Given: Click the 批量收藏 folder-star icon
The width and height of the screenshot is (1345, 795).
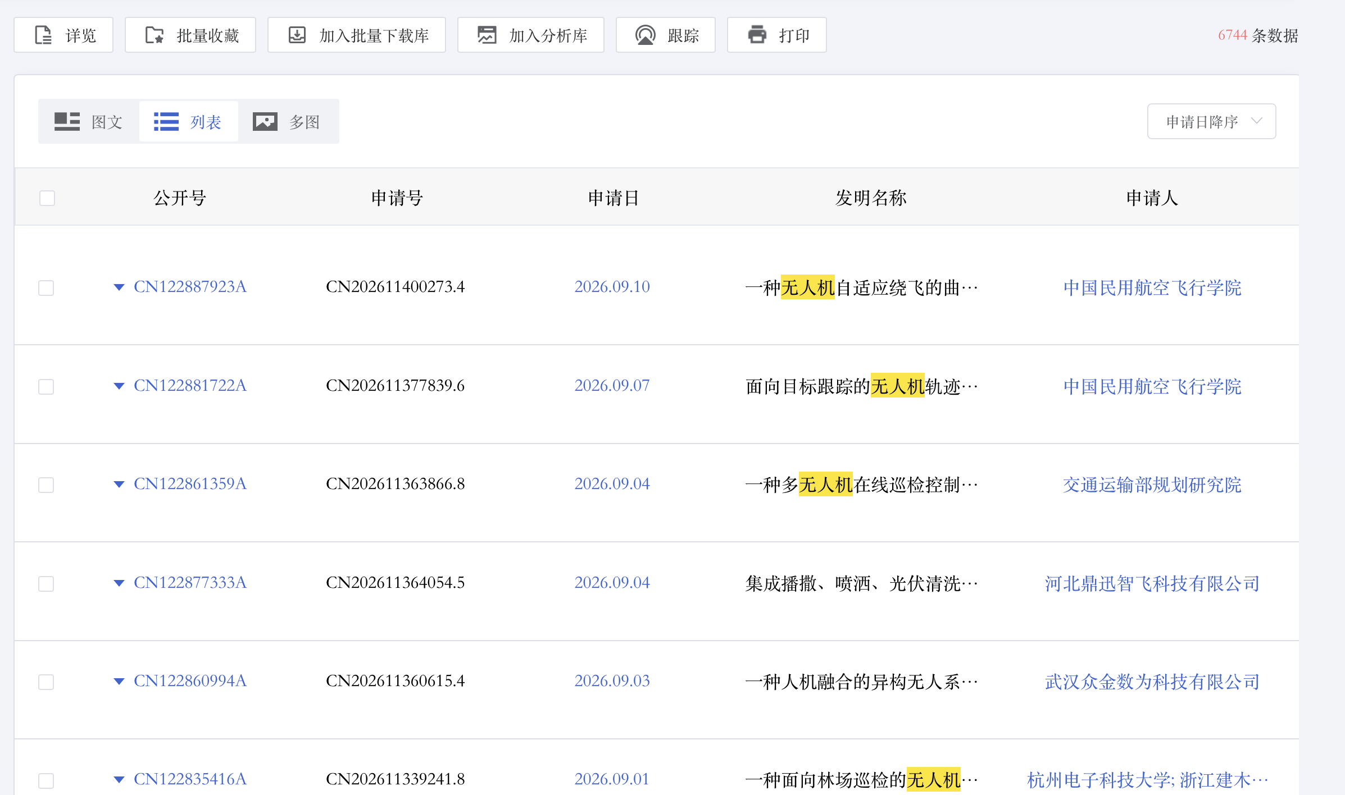Looking at the screenshot, I should point(155,35).
